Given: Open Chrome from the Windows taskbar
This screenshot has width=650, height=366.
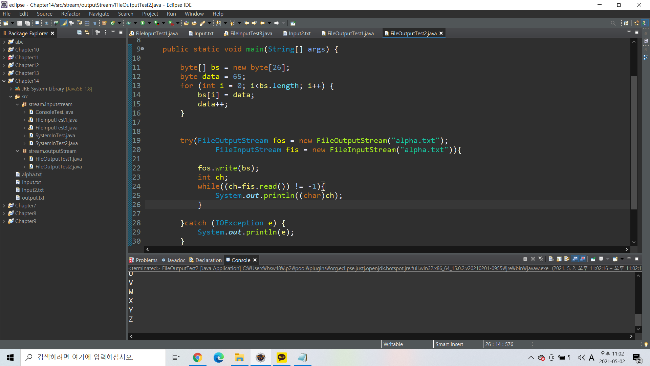Looking at the screenshot, I should point(197,358).
